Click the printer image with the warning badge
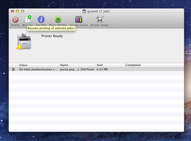The width and height of the screenshot is (191, 141). point(24,41)
